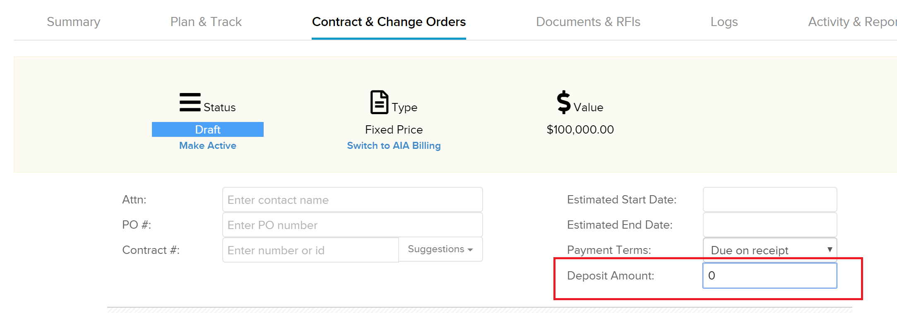Click the Deposit Amount field
Viewport: 897px width, 313px height.
[x=770, y=275]
